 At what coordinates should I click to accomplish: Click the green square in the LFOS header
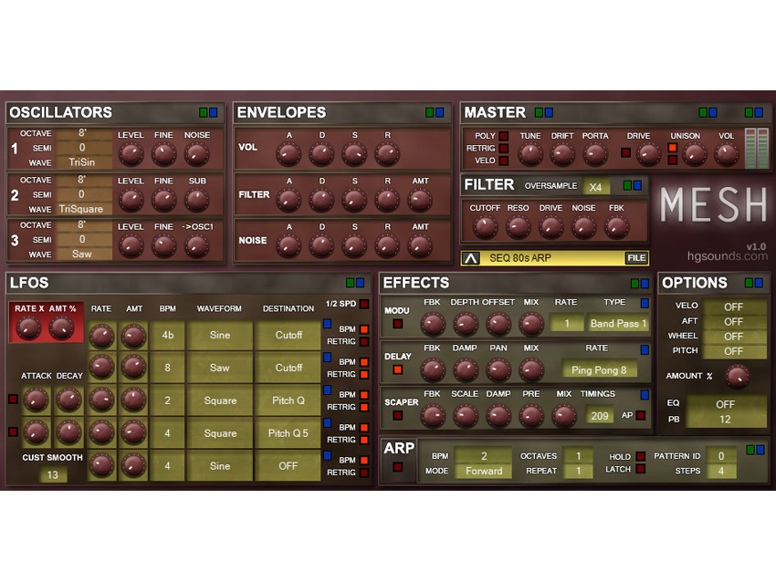click(x=350, y=283)
